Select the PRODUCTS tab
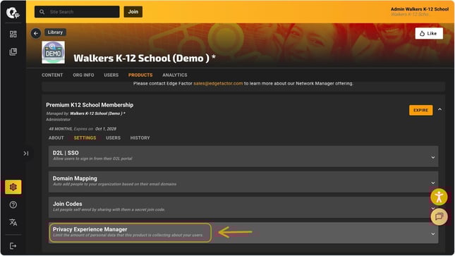Screen dimensions: 455x256 tap(140, 75)
